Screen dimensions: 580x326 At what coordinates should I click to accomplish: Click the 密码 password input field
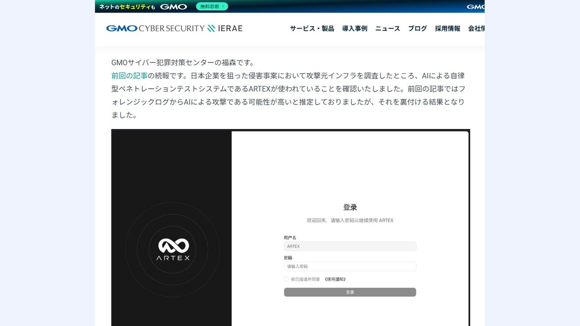350,267
